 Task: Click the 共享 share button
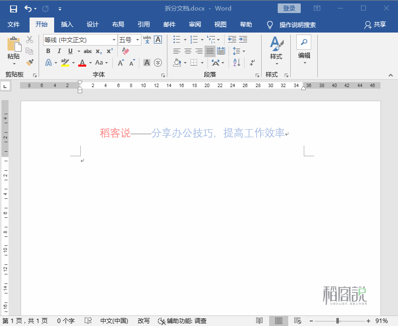(375, 25)
